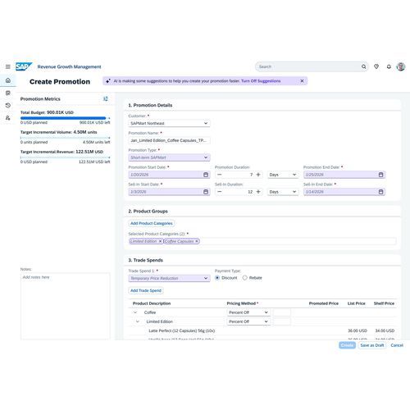Click the Promoted Price column header
410x410 pixels.
324,303
